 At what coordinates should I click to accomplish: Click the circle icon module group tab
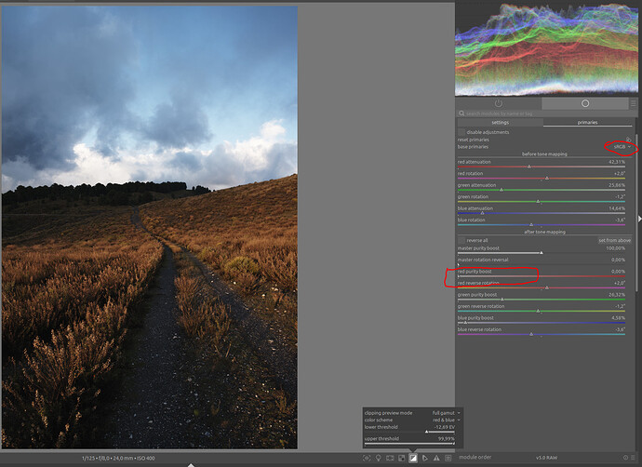(585, 103)
